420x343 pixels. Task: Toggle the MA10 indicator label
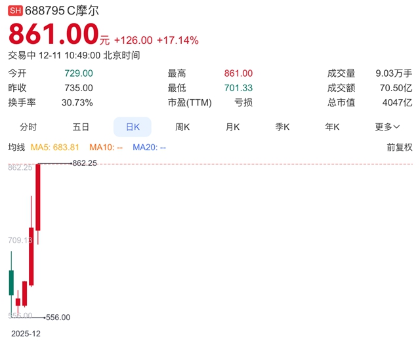[x=106, y=148]
